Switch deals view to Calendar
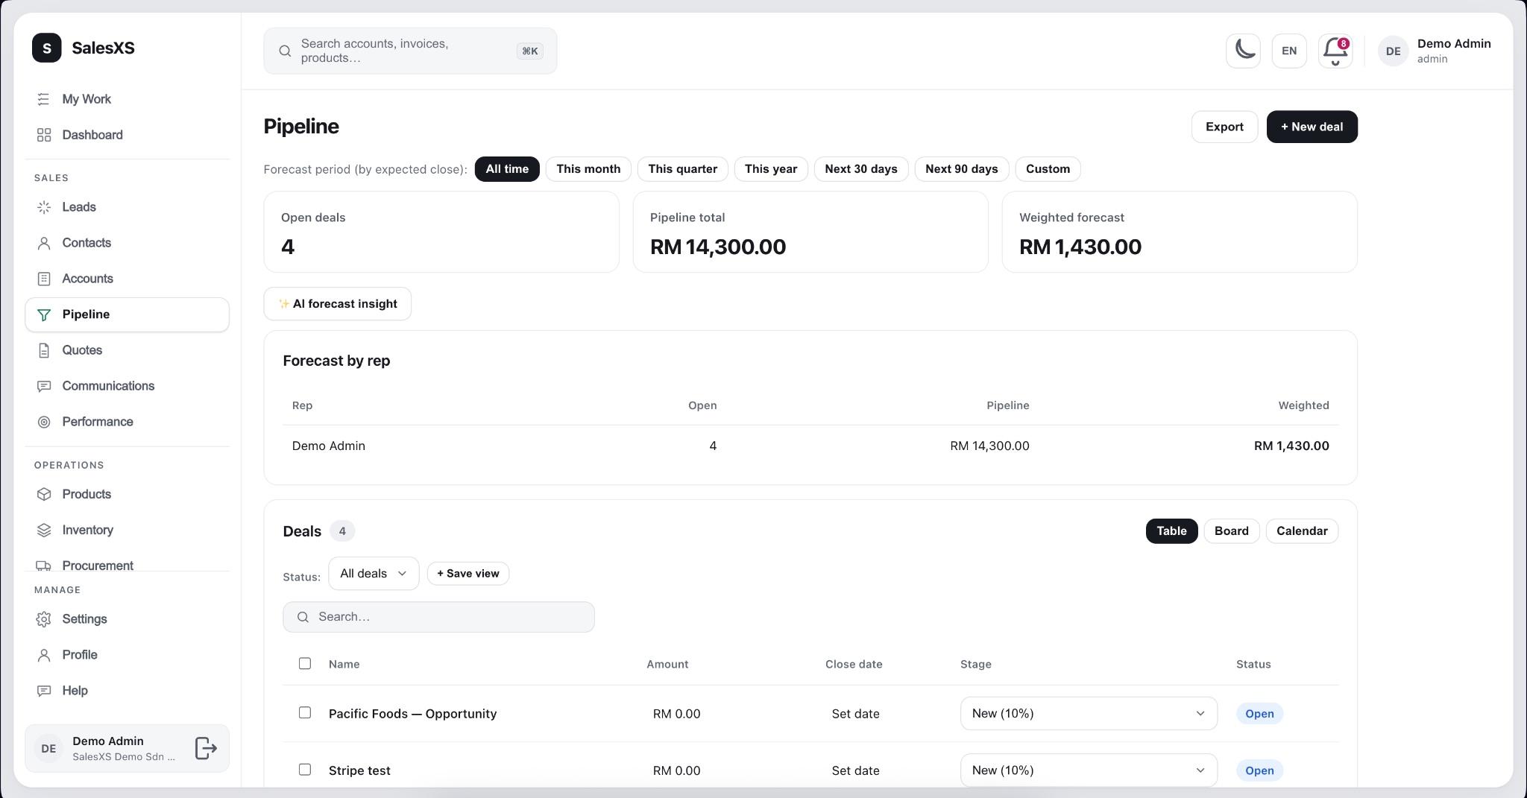 tap(1302, 531)
